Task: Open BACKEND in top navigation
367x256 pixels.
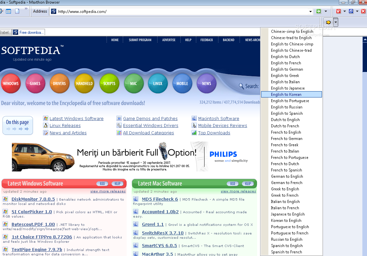Action: click(x=228, y=40)
